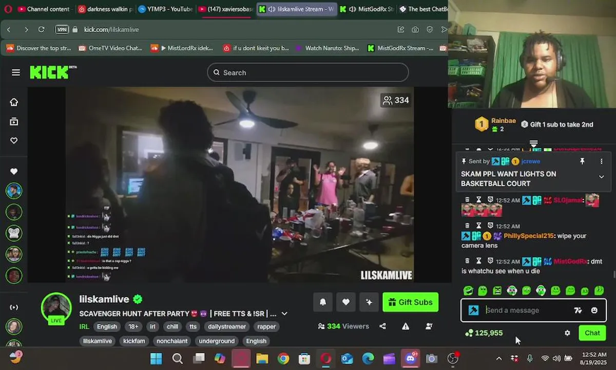Click PhillySpecial215 username in chat
The image size is (616, 370).
529,236
